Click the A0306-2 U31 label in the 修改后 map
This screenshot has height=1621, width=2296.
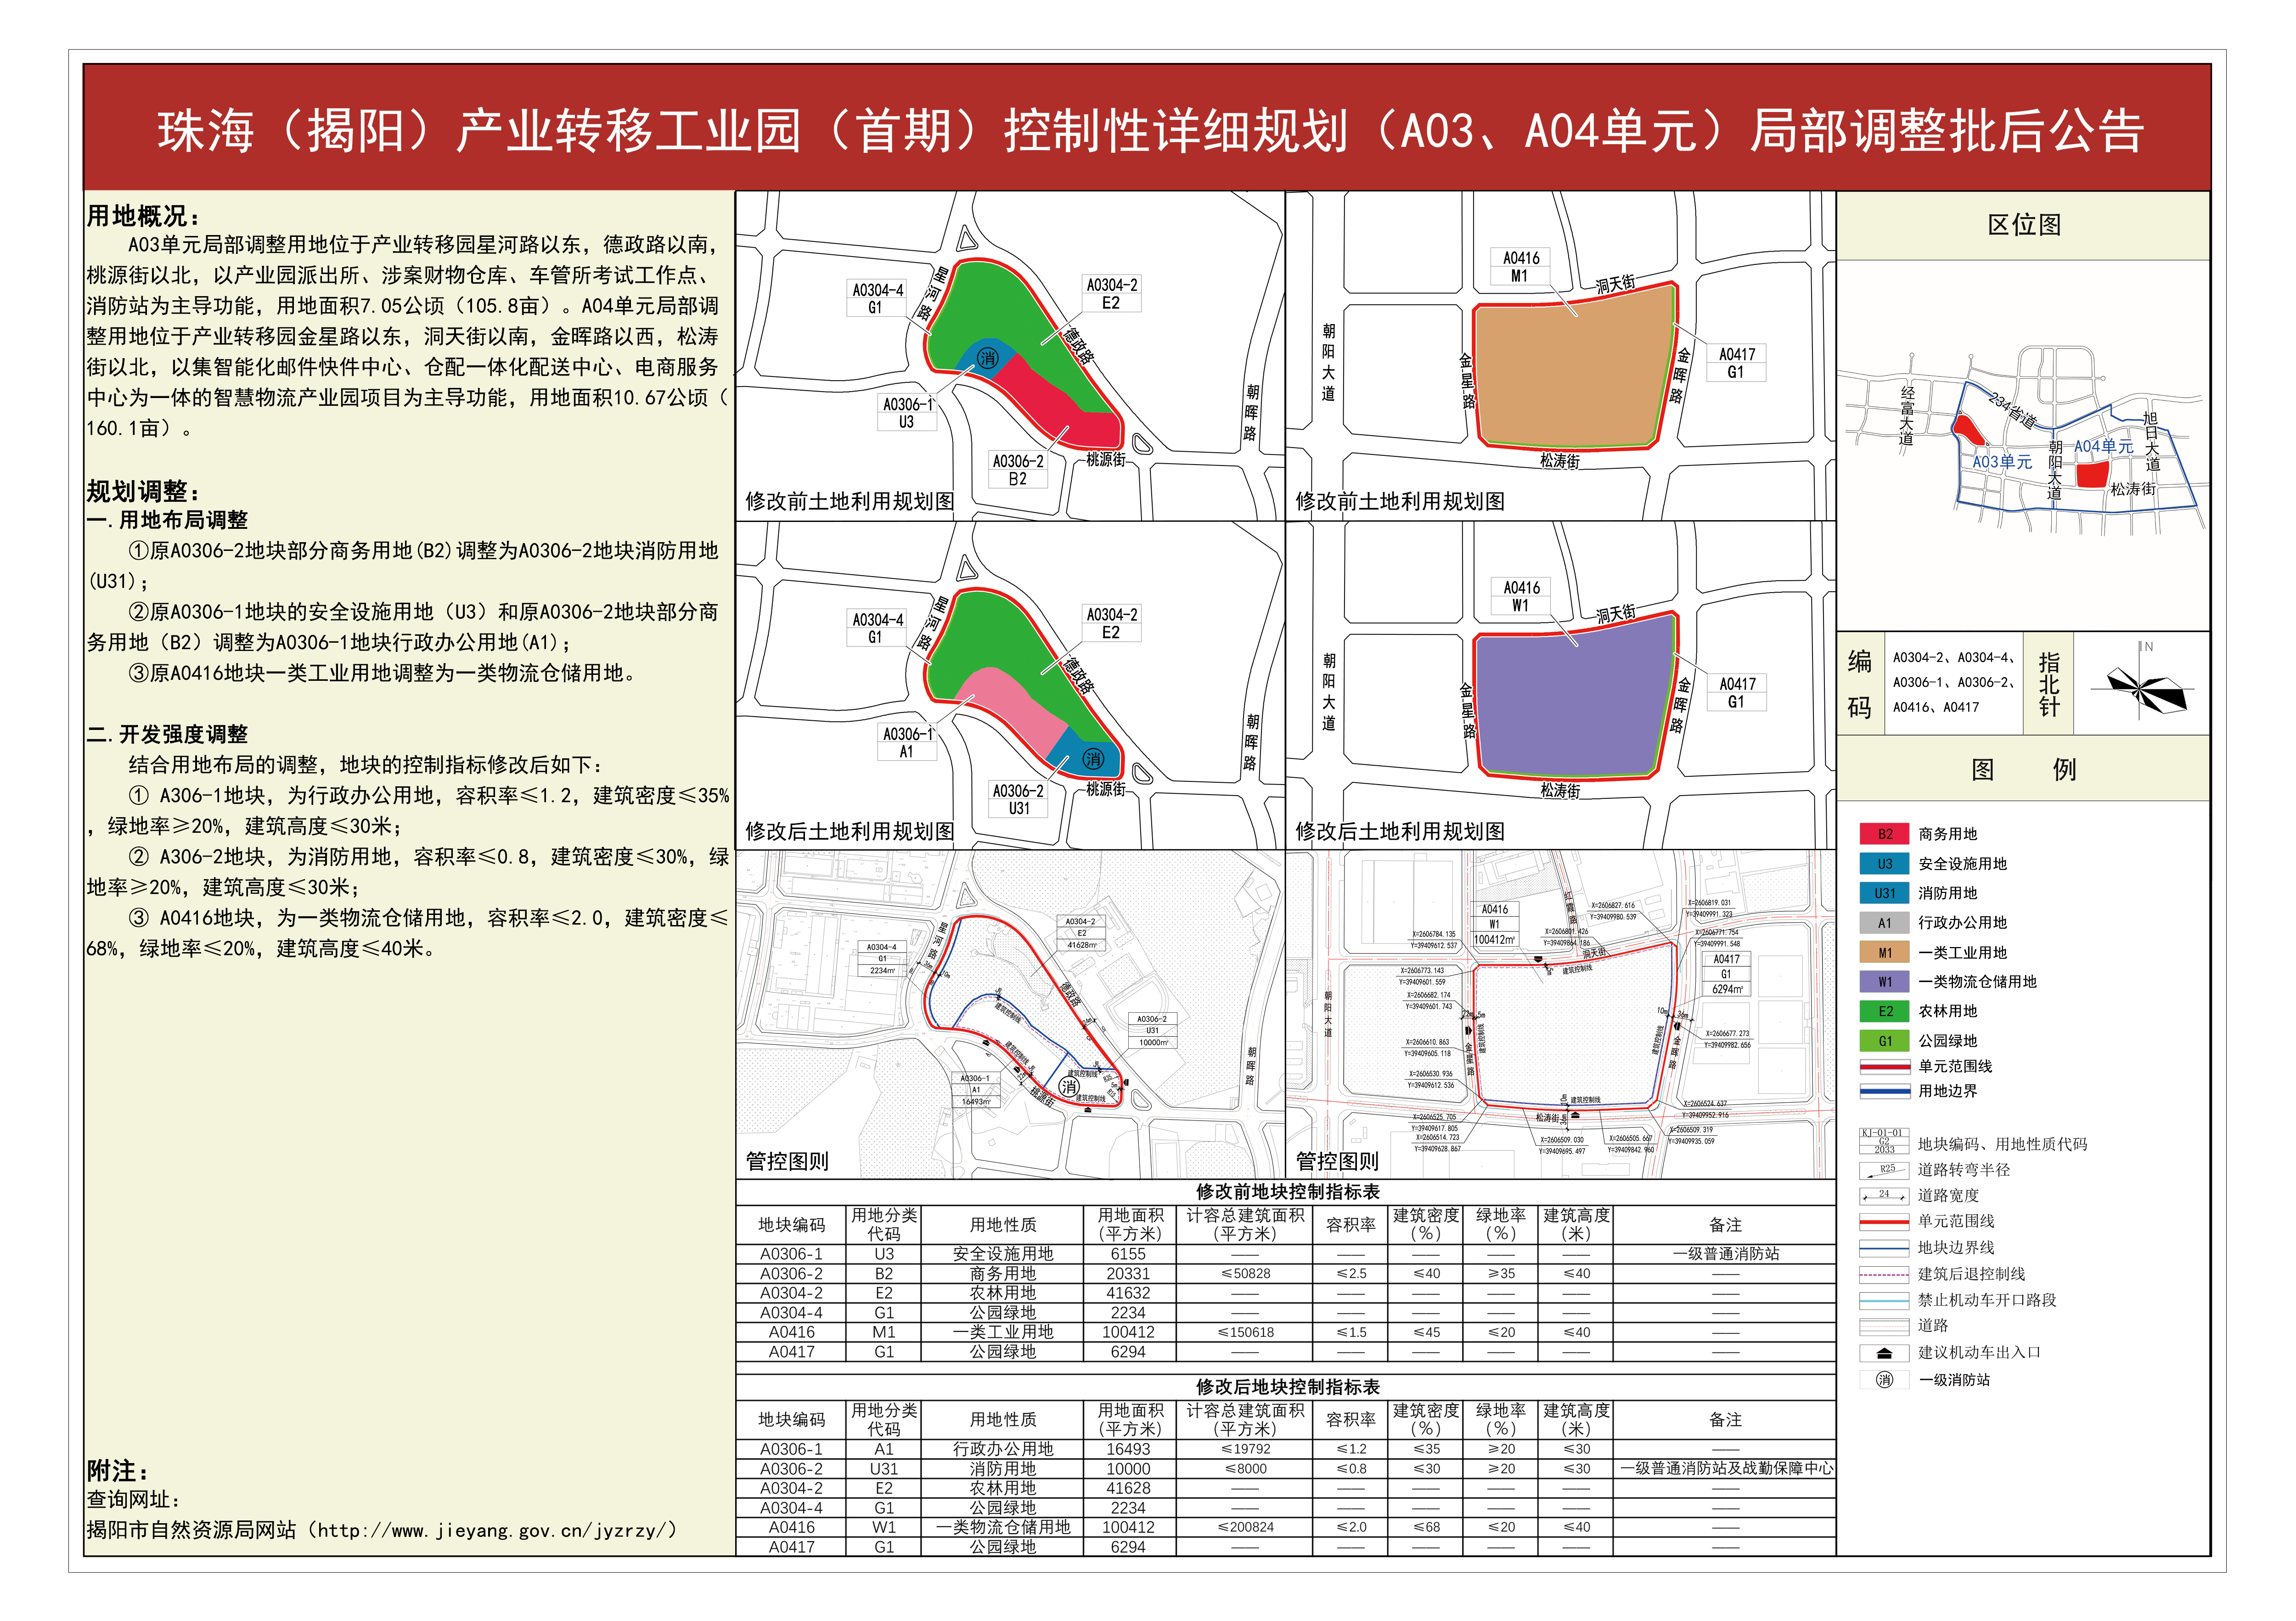1018,799
